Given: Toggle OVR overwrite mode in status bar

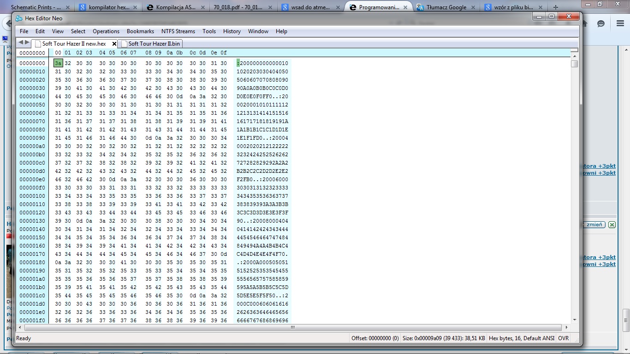Looking at the screenshot, I should 563,338.
